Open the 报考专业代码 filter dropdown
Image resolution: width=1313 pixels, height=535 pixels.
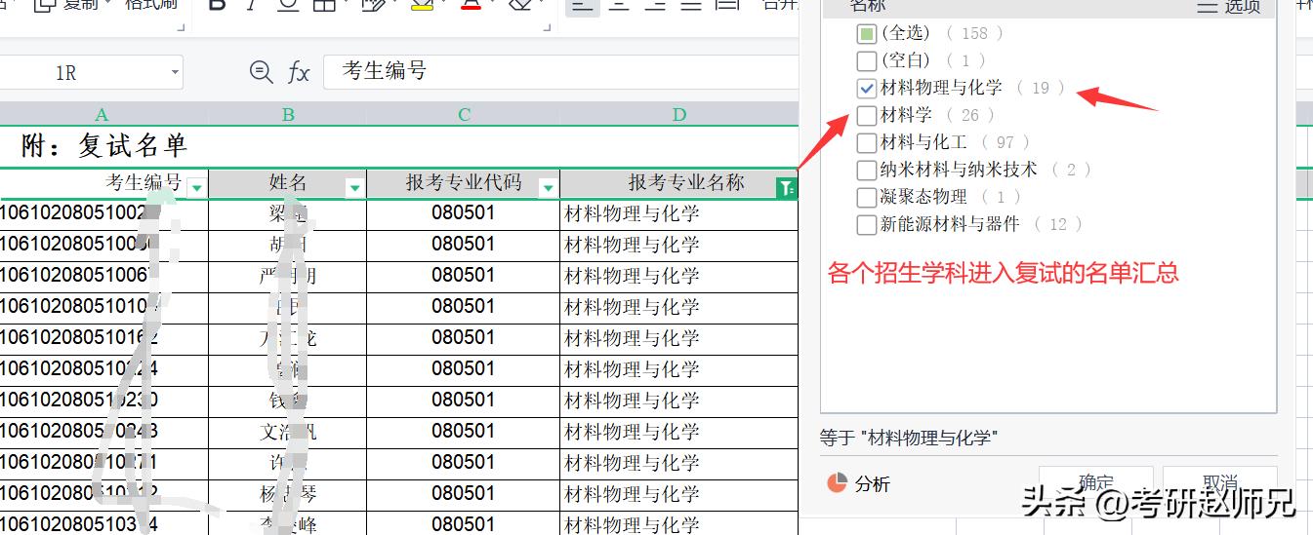[549, 187]
